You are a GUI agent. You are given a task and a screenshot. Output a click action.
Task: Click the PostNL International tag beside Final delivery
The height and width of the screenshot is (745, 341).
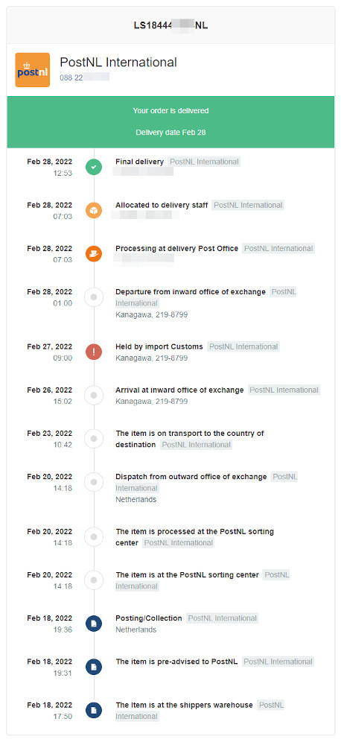click(x=204, y=162)
